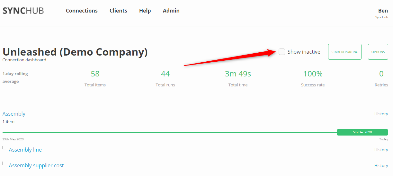Click the branch icon beside Assembly supplier cost

tap(4, 164)
